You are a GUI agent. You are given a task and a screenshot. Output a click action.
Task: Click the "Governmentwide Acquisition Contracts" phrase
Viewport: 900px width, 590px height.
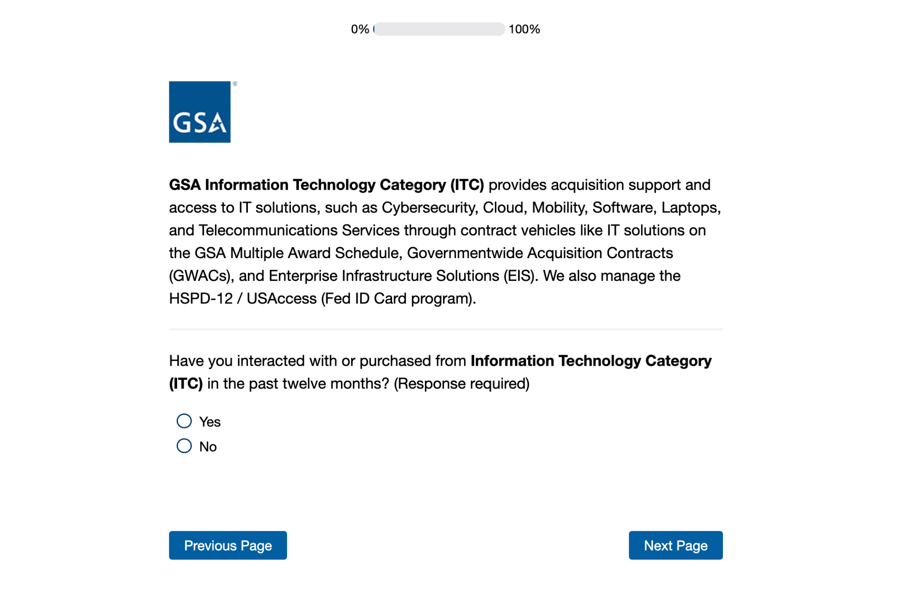(x=540, y=253)
